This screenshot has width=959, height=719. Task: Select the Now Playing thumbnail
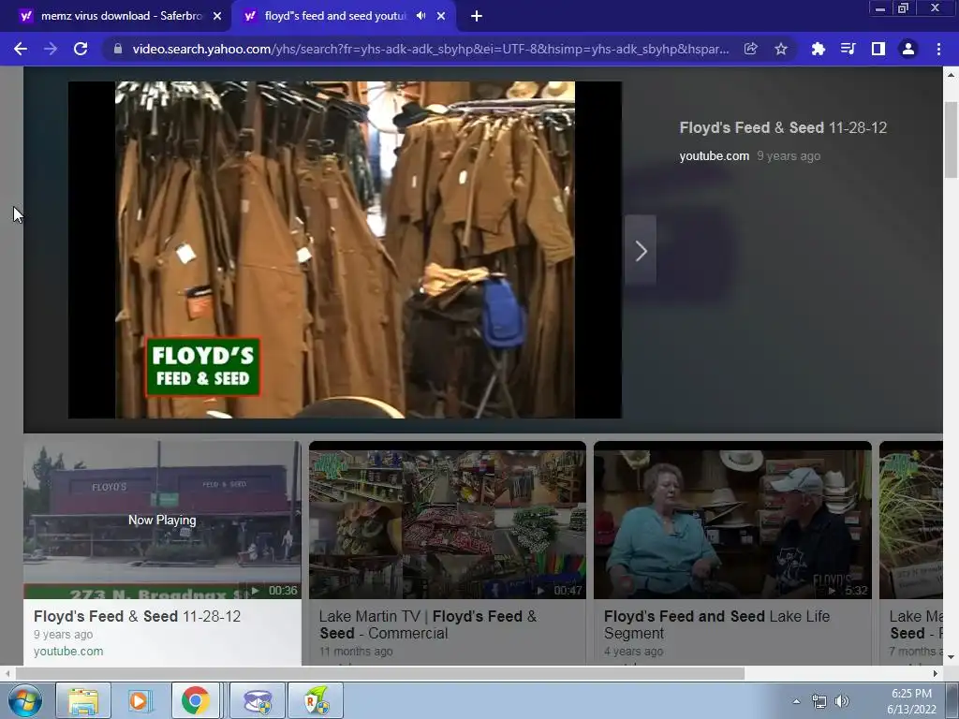point(162,520)
